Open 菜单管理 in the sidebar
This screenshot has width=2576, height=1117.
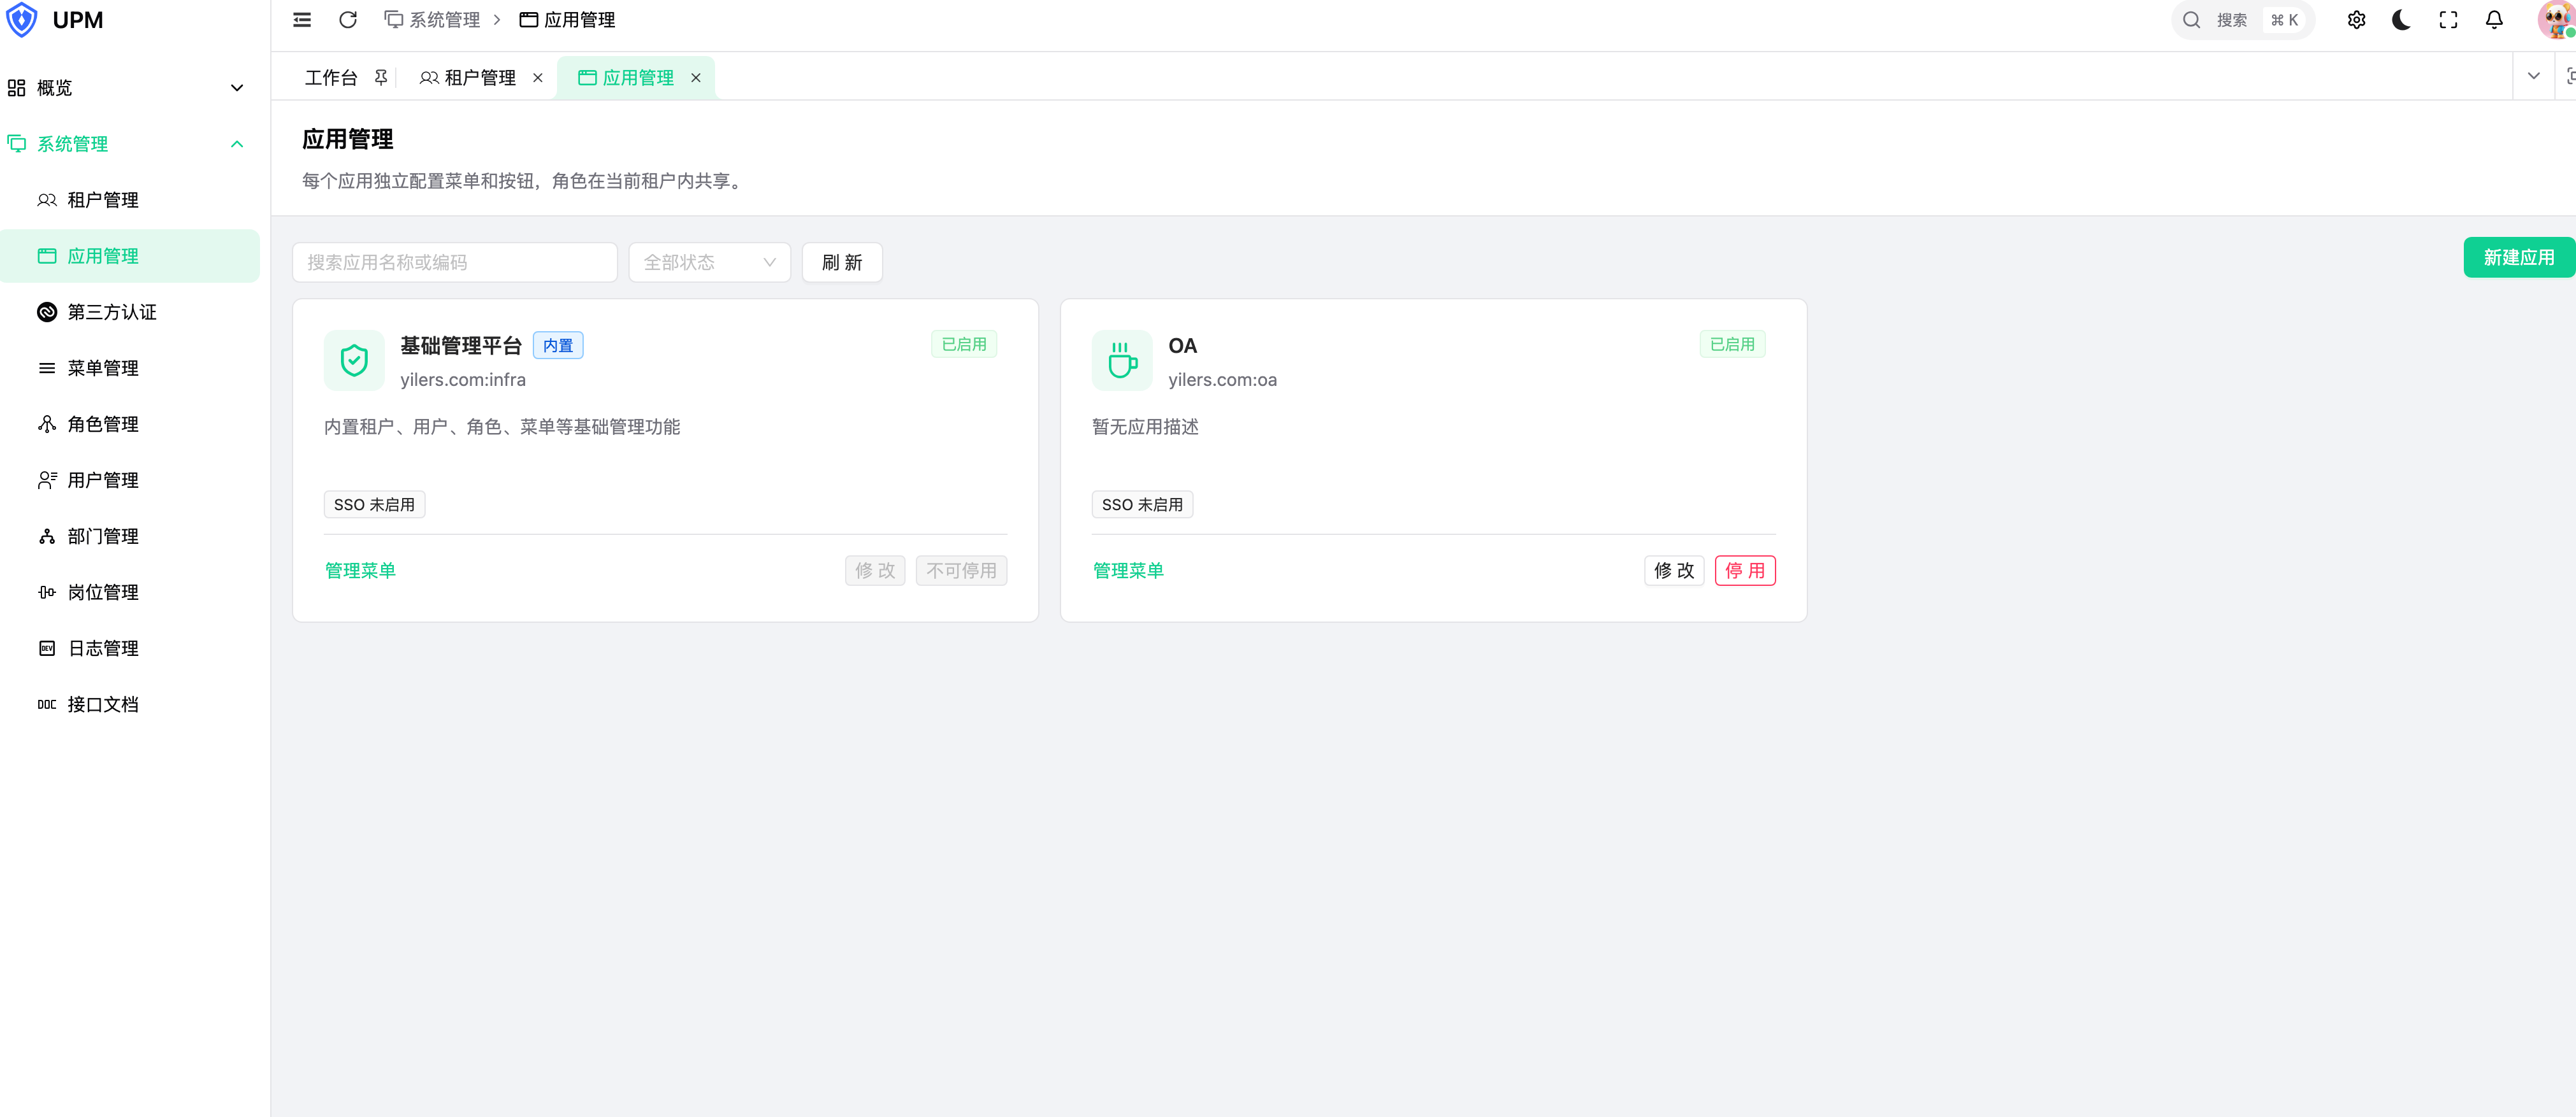point(130,367)
